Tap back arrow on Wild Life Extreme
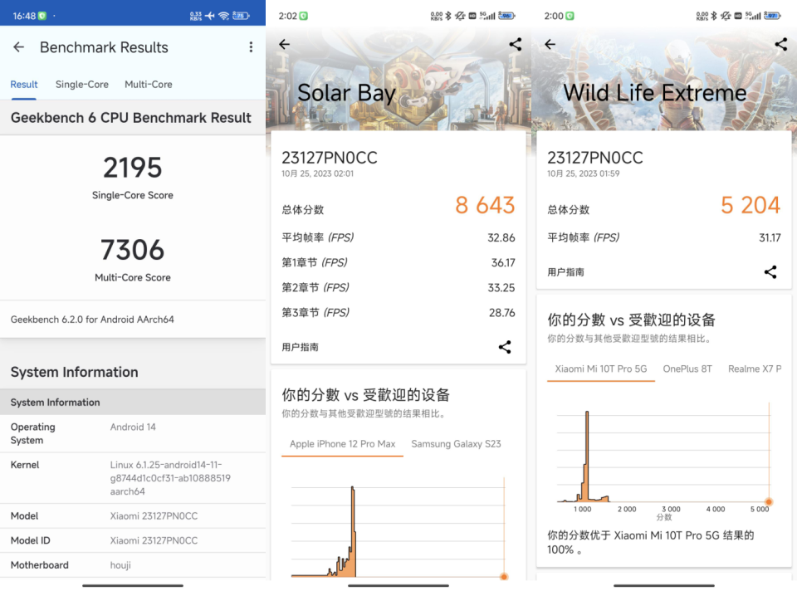This screenshot has height=591, width=797. tap(550, 44)
